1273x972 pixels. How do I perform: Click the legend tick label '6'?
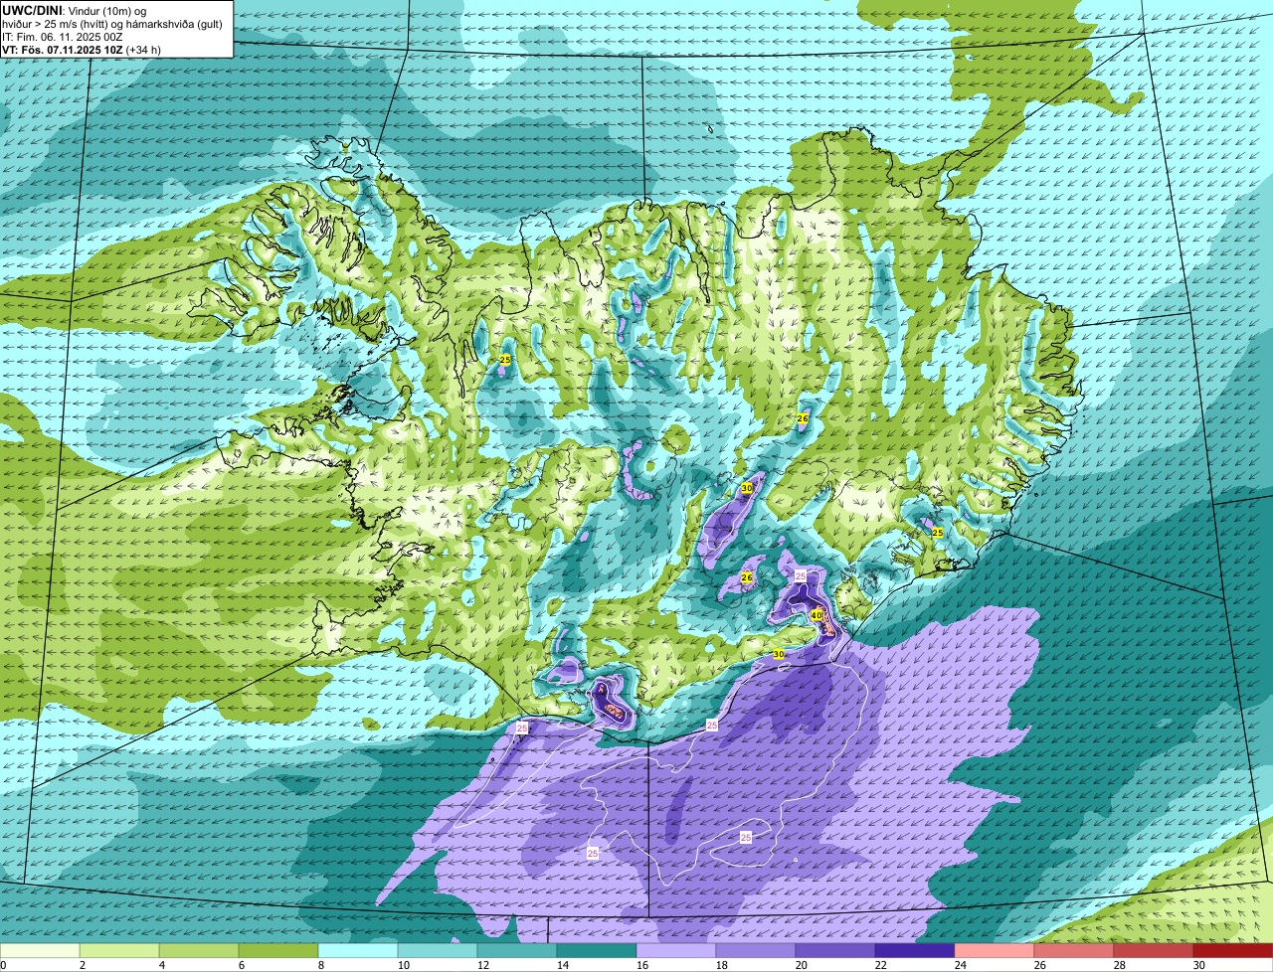pyautogui.click(x=241, y=965)
